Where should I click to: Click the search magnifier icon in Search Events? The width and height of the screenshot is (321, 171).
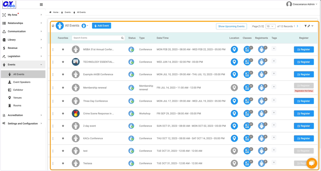(122, 38)
